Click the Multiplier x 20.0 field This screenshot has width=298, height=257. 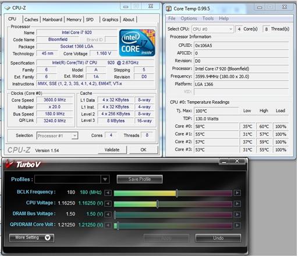(x=55, y=107)
